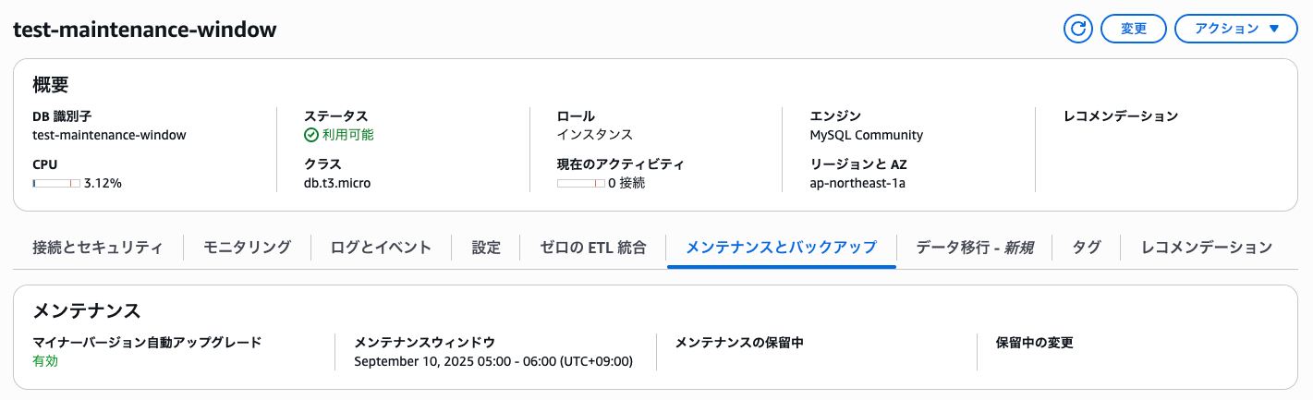The width and height of the screenshot is (1313, 400).
Task: Select the ログとイベント tab
Action: click(381, 248)
